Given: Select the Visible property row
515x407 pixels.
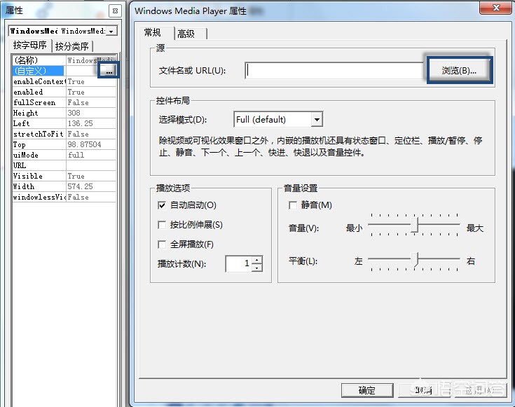Looking at the screenshot, I should point(64,176).
